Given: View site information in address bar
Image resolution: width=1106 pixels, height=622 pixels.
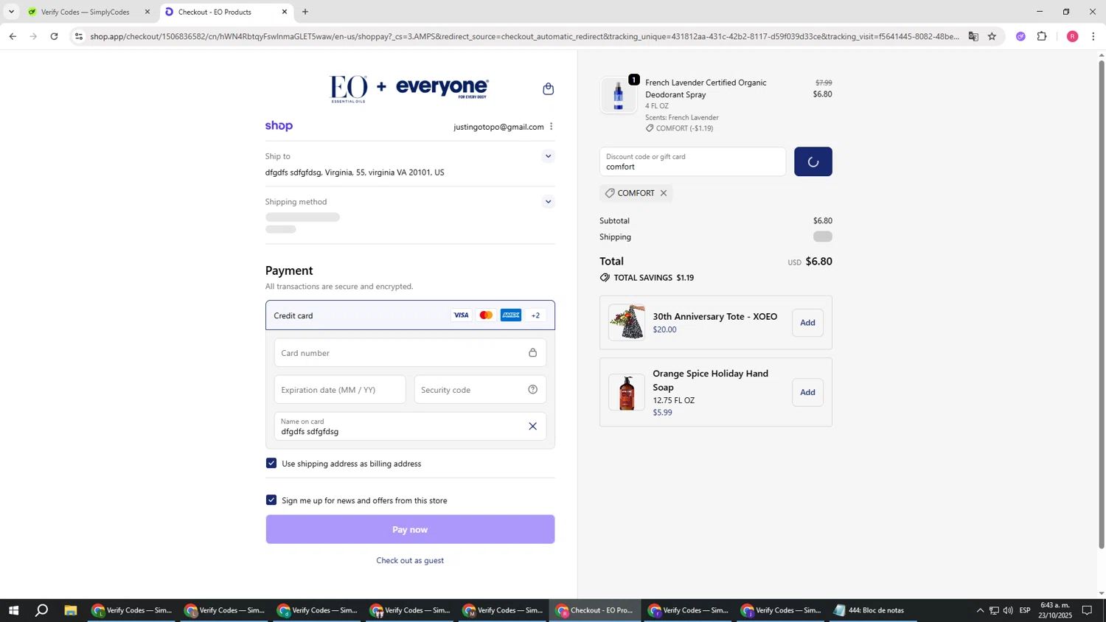Looking at the screenshot, I should [x=79, y=36].
